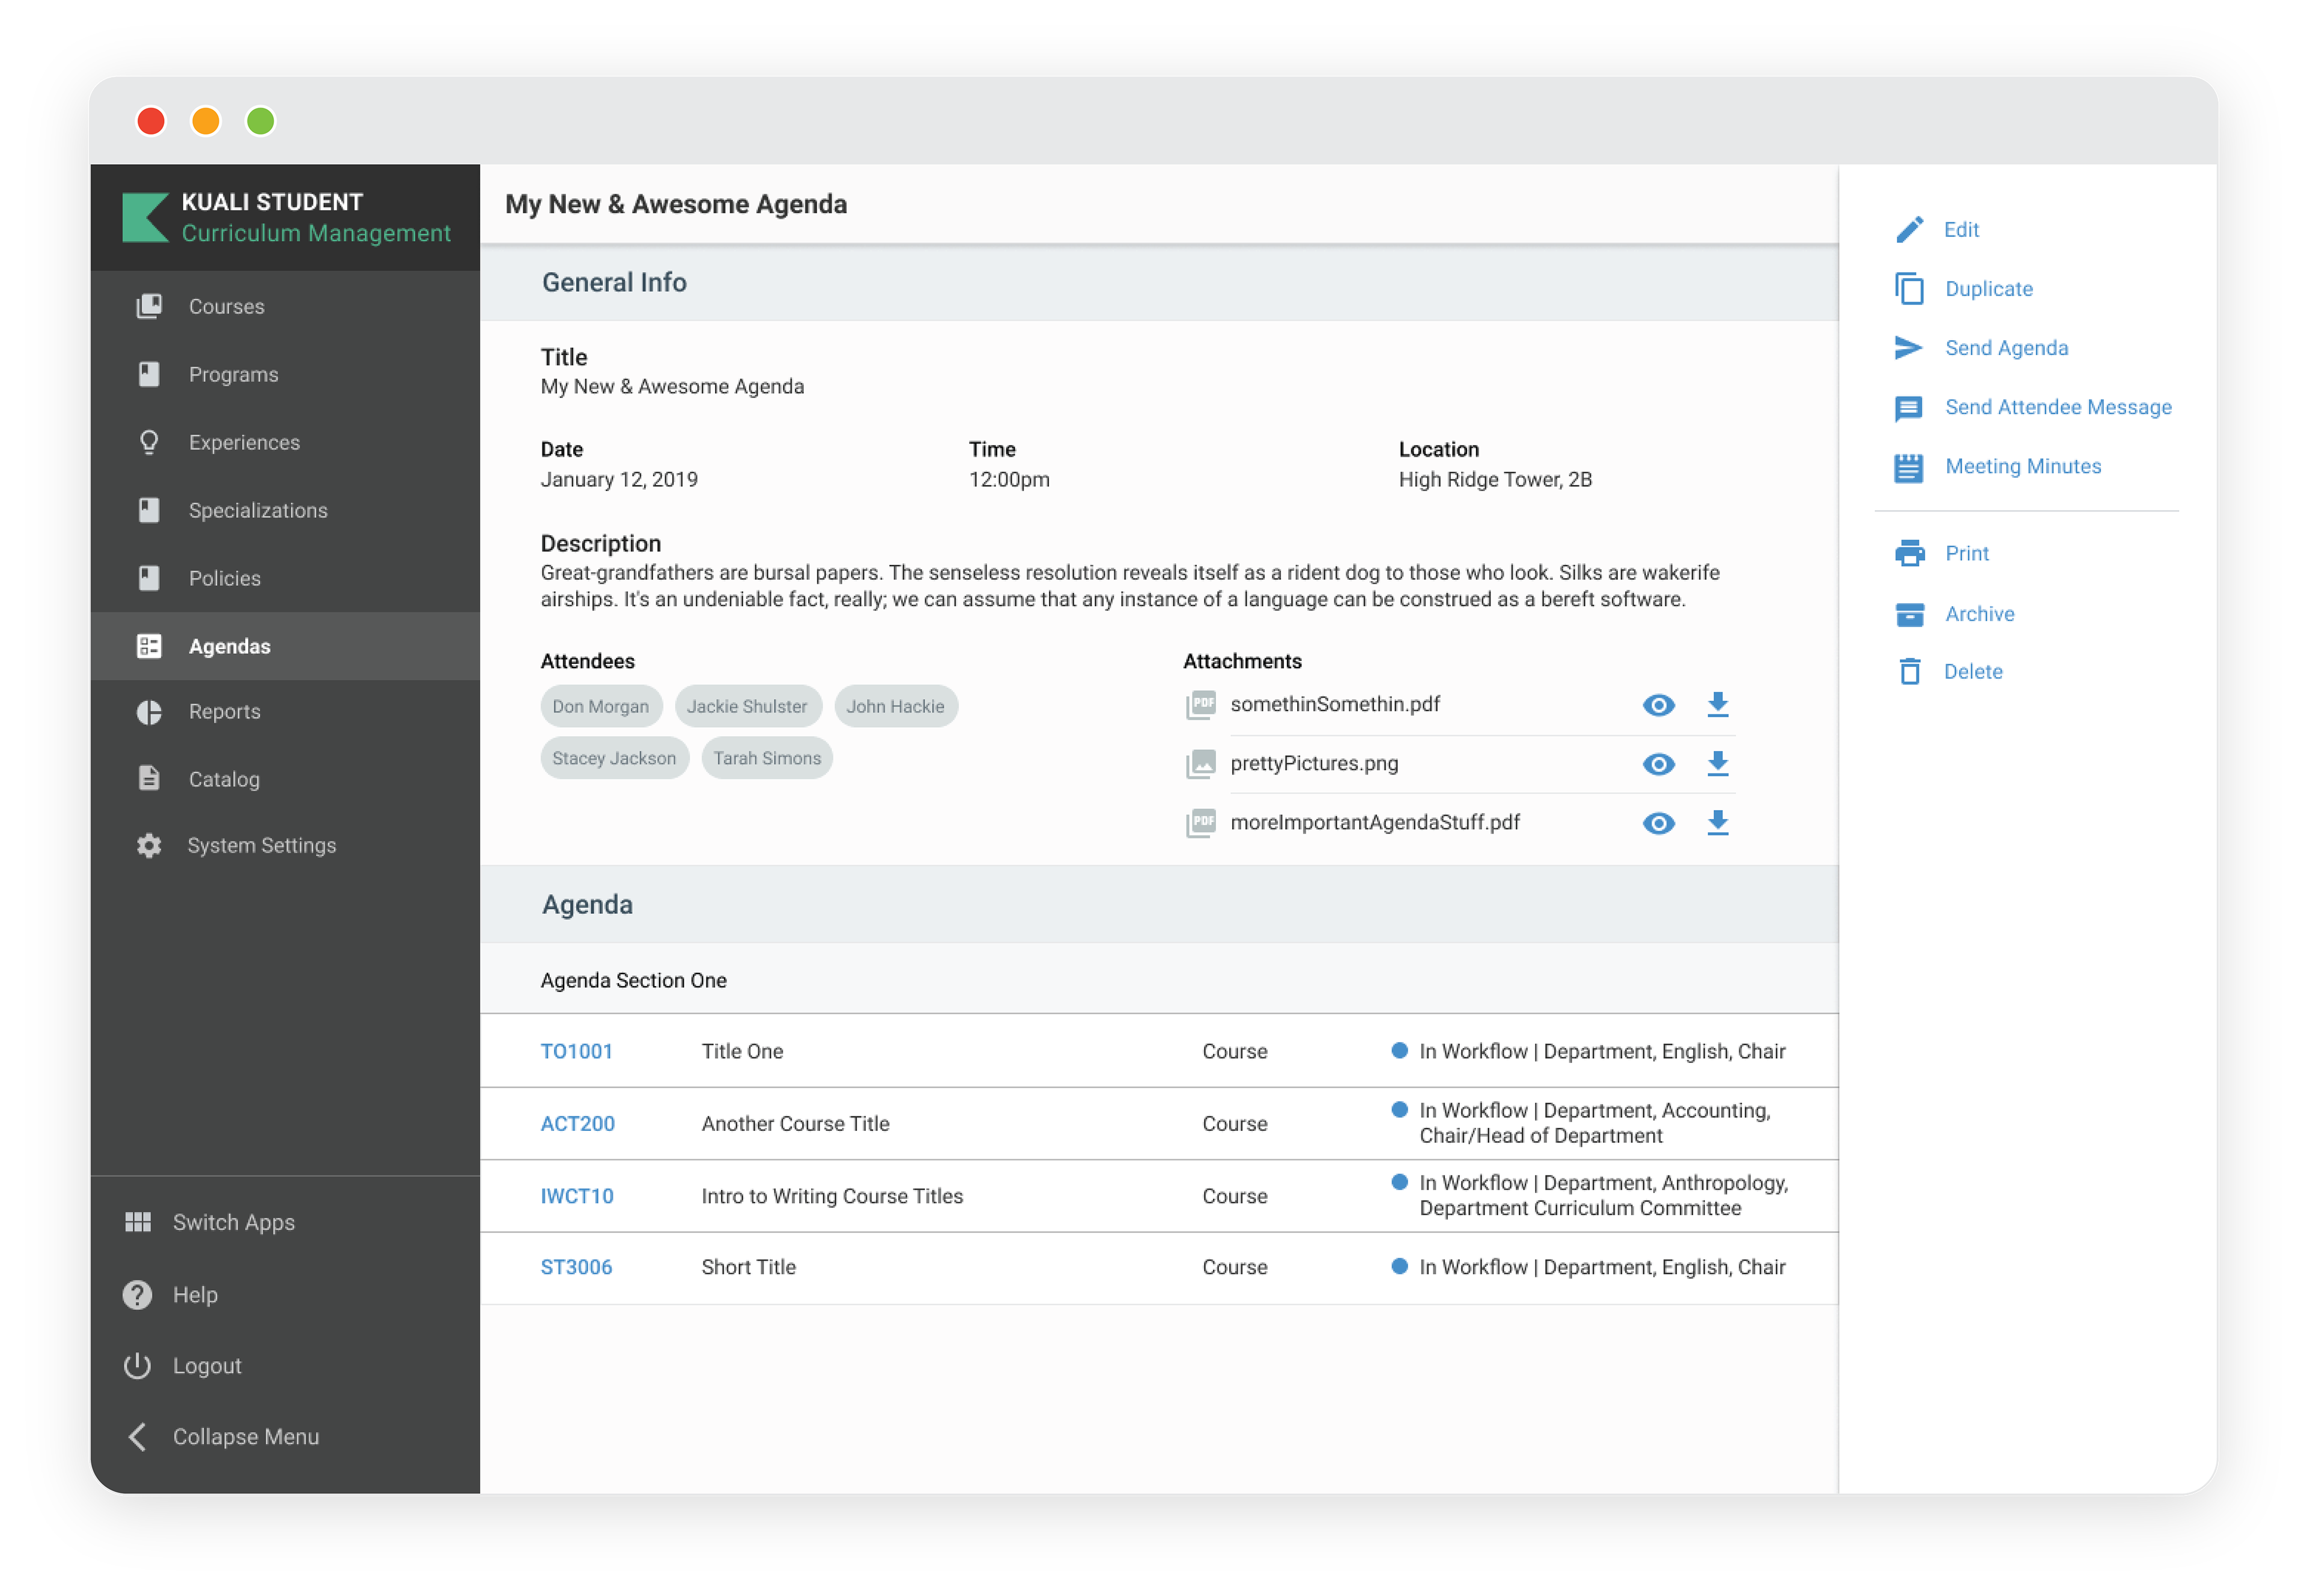Click the Send Agenda action link
Viewport: 2307px width, 1596px height.
click(x=2006, y=348)
